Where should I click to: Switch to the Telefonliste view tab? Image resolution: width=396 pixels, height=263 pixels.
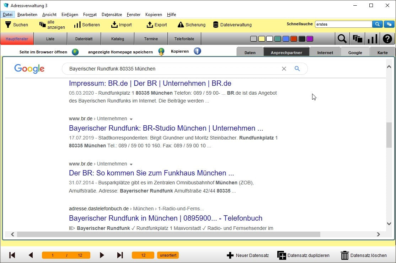[x=184, y=39]
